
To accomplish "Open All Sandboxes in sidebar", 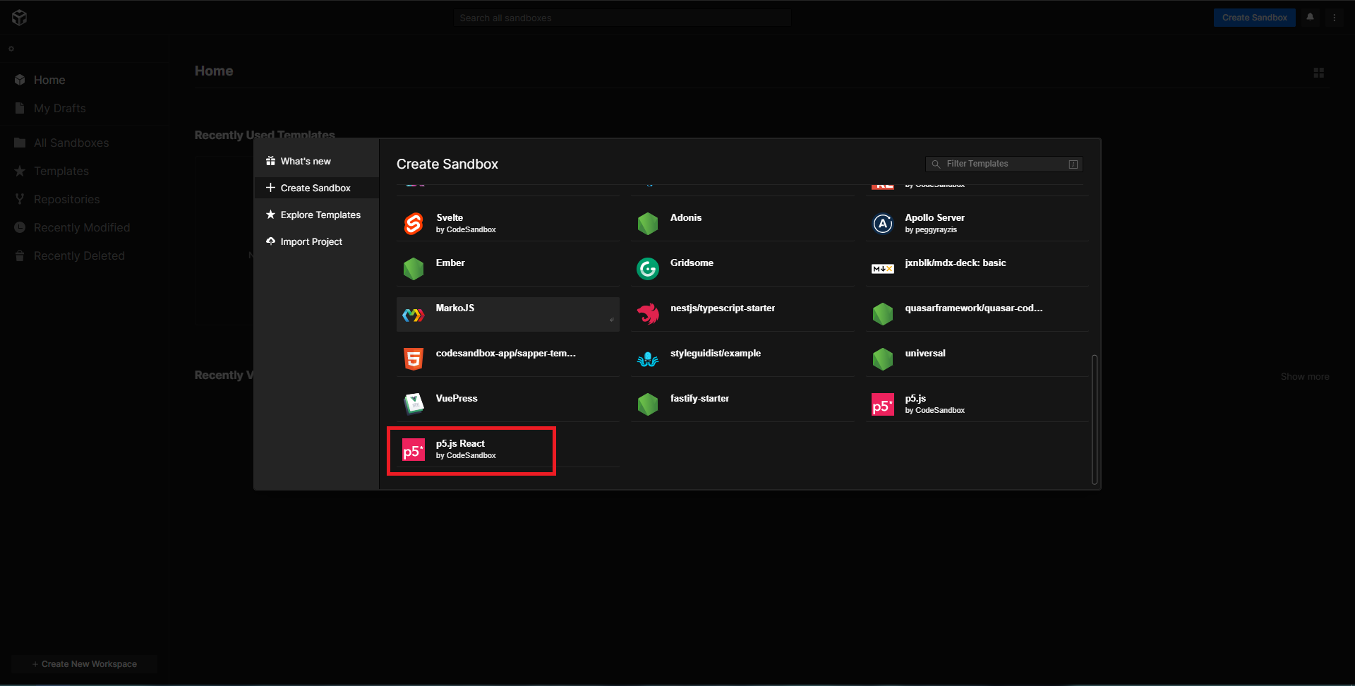I will point(71,143).
